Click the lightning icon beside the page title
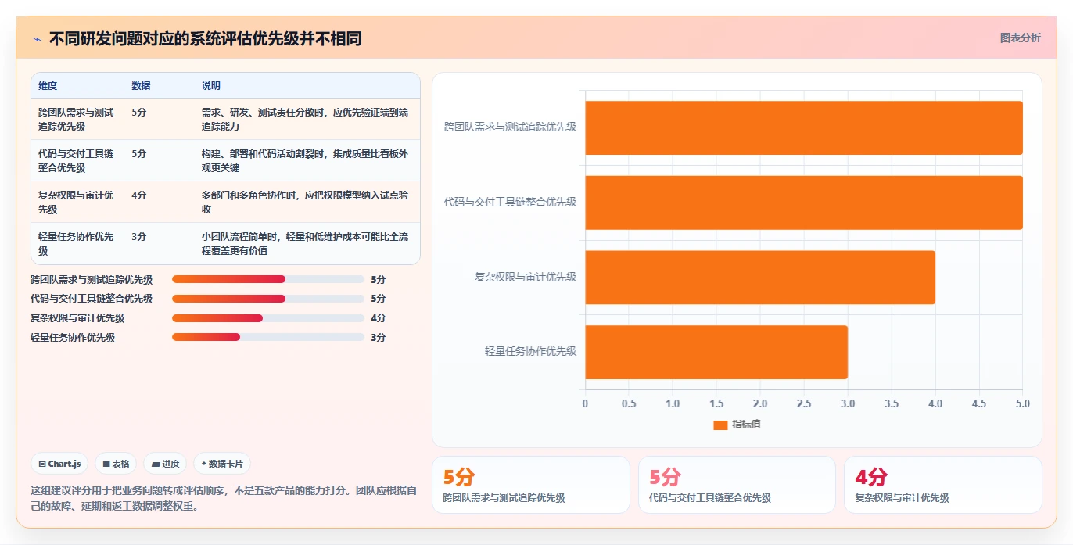Image resolution: width=1073 pixels, height=545 pixels. (37, 39)
